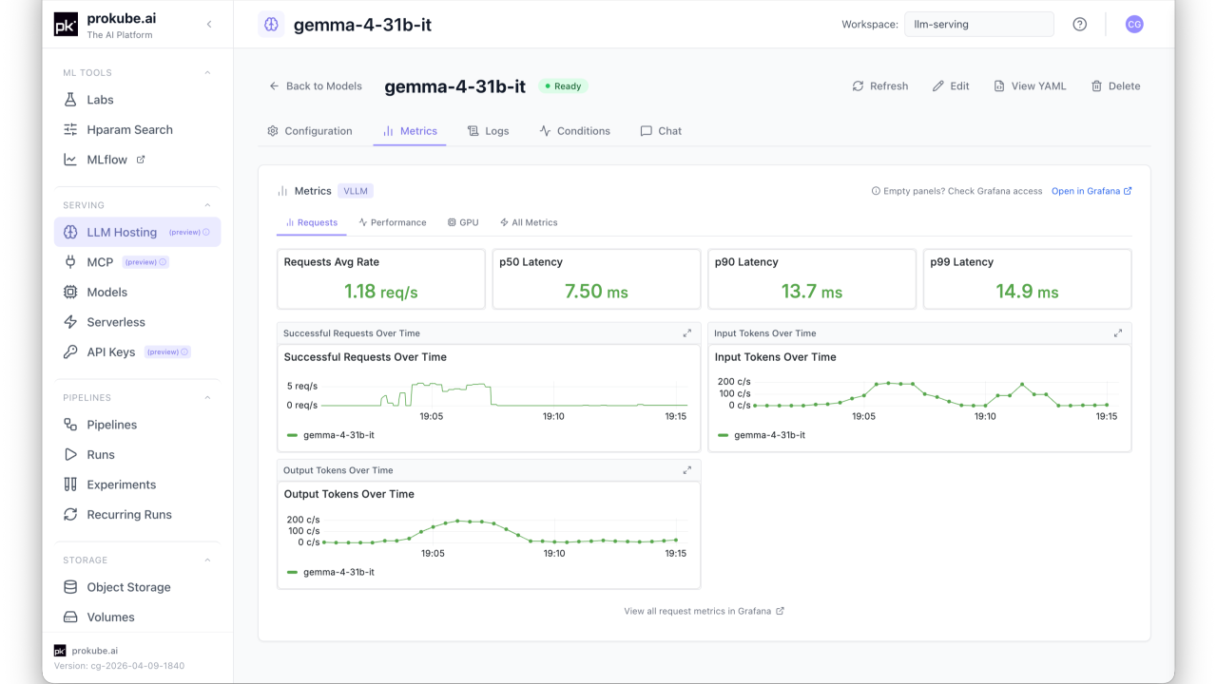
Task: Click the View YAML button
Action: 1031,85
